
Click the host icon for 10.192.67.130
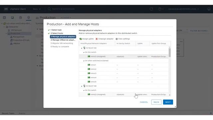84,48
